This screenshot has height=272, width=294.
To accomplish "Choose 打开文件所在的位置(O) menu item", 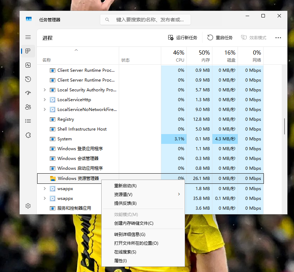I will 143,243.
